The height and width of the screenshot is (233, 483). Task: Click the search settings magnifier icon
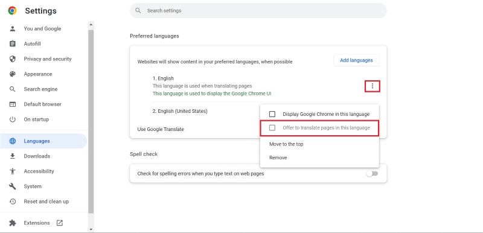138,10
